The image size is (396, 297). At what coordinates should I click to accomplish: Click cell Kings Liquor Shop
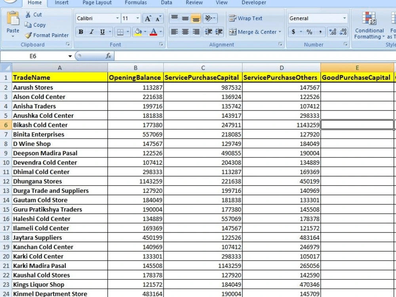[60, 285]
